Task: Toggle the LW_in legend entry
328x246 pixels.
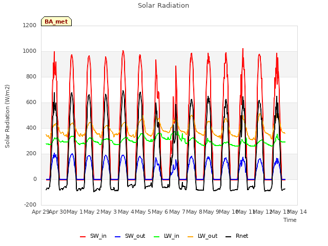Action: click(x=167, y=236)
